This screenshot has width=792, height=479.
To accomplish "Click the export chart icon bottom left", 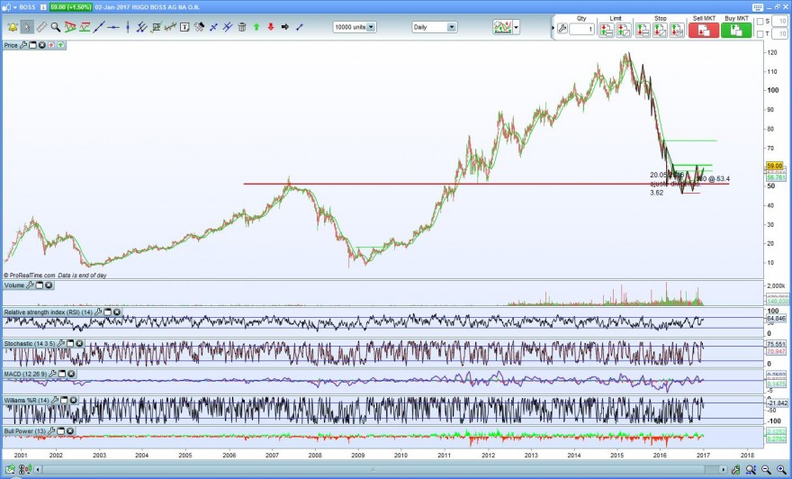I will coord(10,469).
